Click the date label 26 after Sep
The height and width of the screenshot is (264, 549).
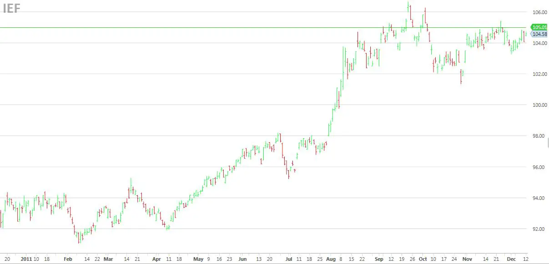[412, 259]
